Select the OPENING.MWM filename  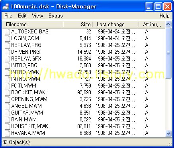(29, 99)
